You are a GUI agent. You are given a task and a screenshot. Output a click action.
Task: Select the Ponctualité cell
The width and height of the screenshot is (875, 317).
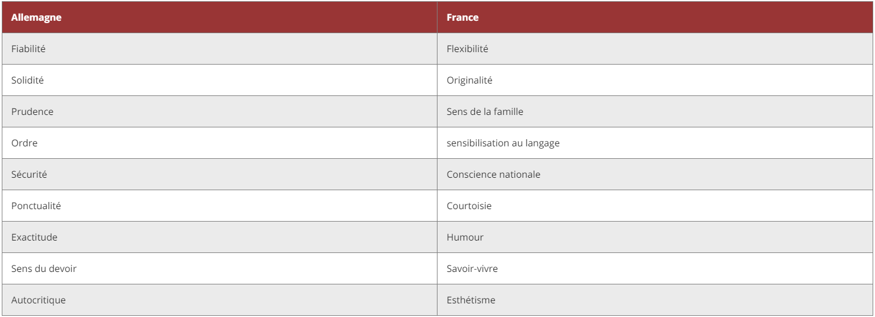tap(219, 206)
